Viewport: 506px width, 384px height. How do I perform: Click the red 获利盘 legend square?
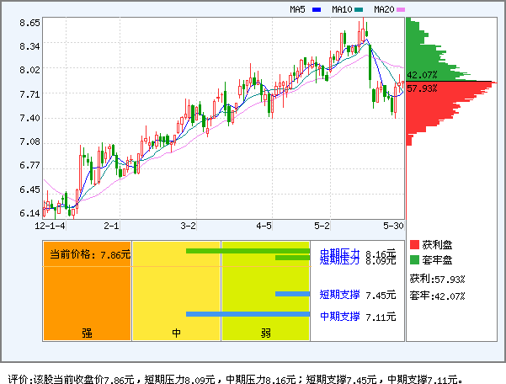(x=414, y=244)
